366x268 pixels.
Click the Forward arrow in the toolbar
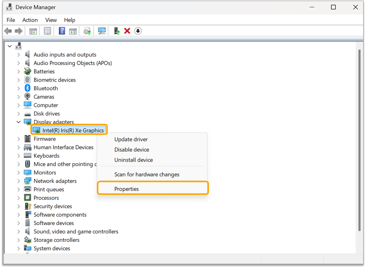[x=18, y=31]
